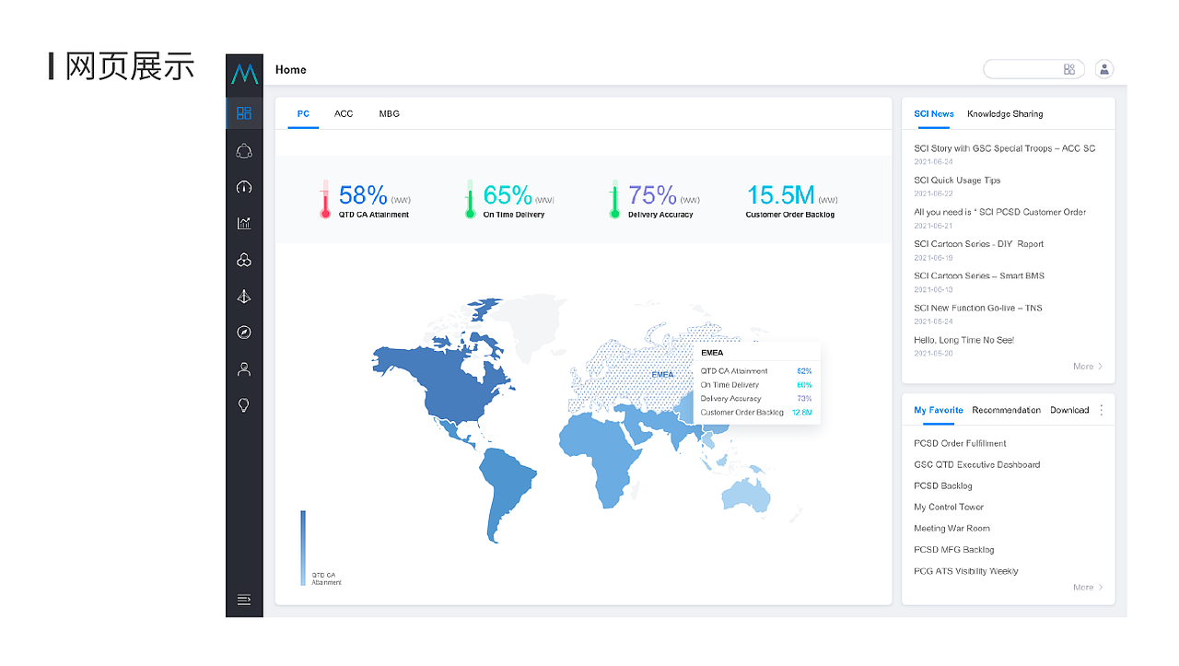Open SCI New Function Go-live – TNS
The height and width of the screenshot is (666, 1179).
click(x=978, y=308)
